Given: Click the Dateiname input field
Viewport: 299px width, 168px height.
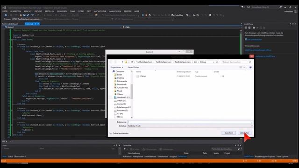Looking at the screenshot, I should (190, 122).
